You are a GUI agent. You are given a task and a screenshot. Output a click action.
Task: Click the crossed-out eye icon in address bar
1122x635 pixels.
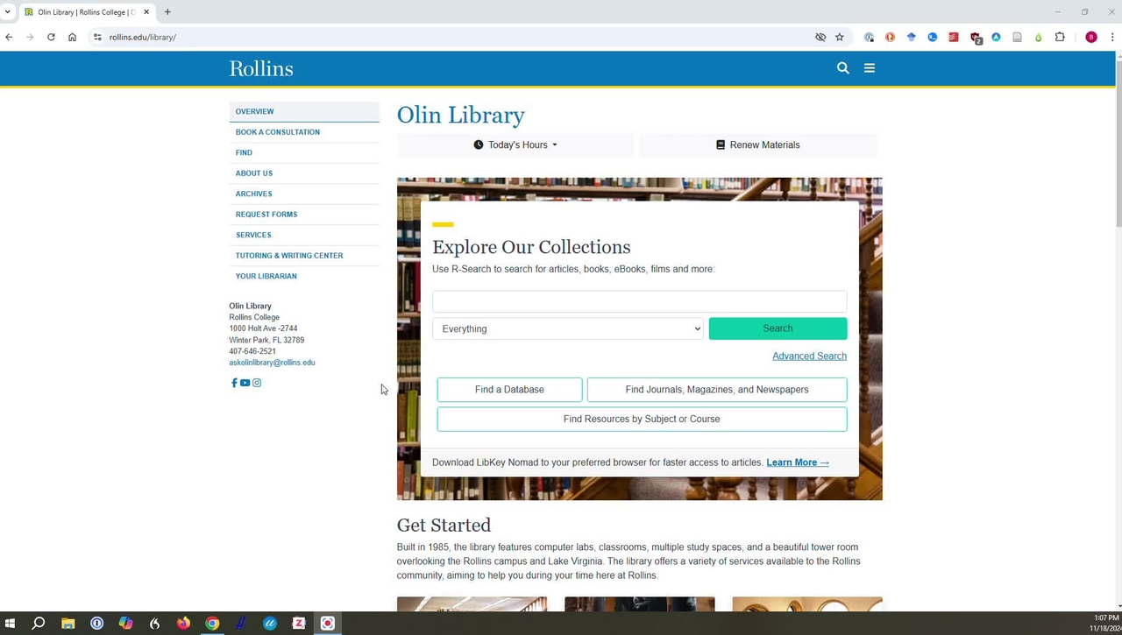820,37
